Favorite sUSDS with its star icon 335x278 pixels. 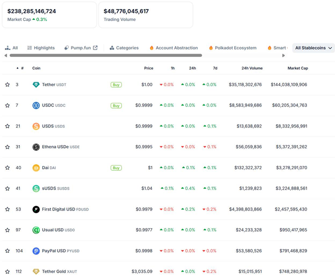pos(8,189)
